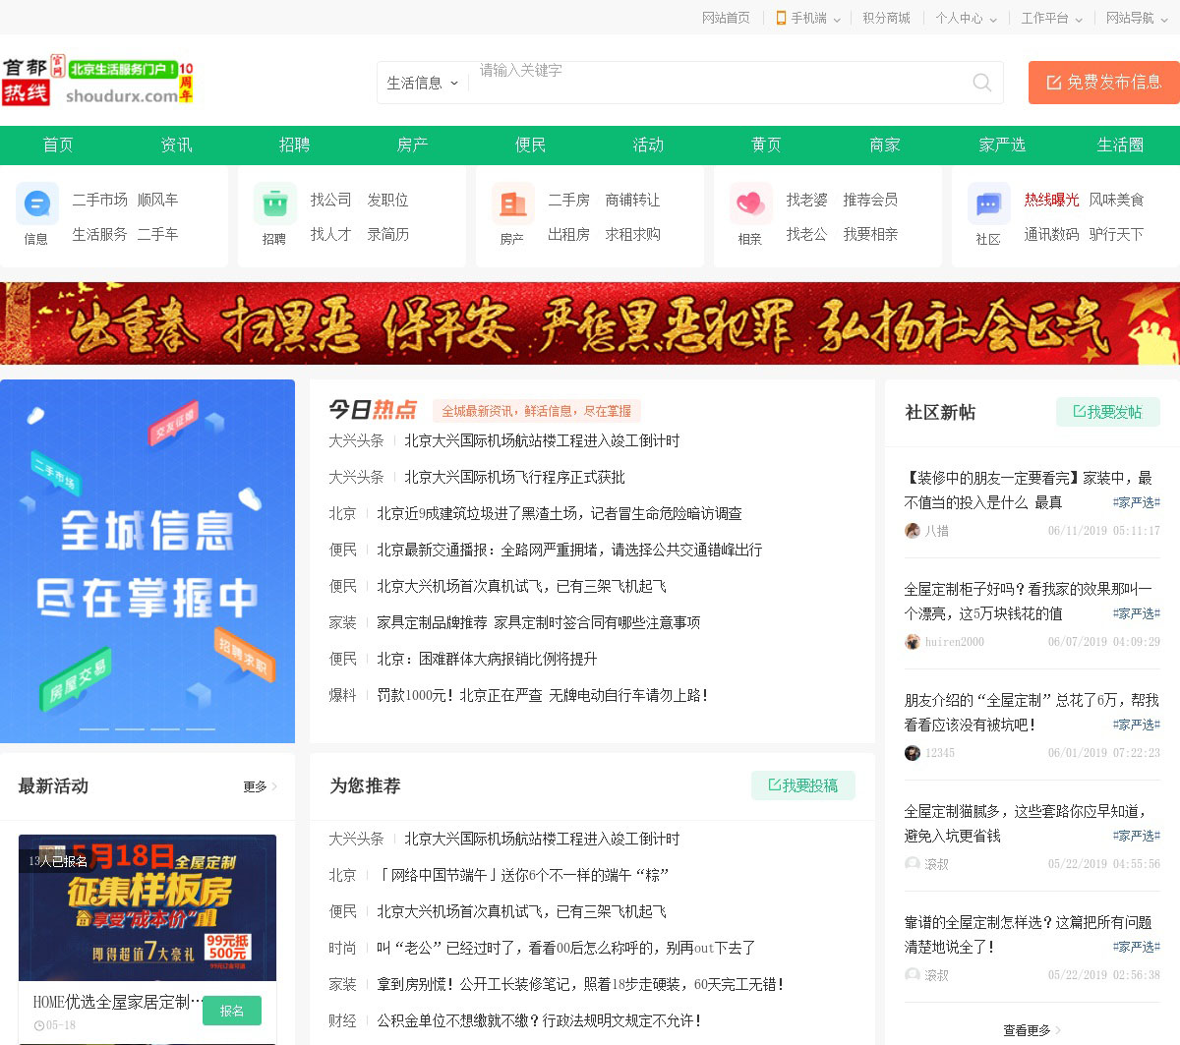Select the last carousel indicator dash
Viewport: 1180px width, 1045px height.
(201, 728)
